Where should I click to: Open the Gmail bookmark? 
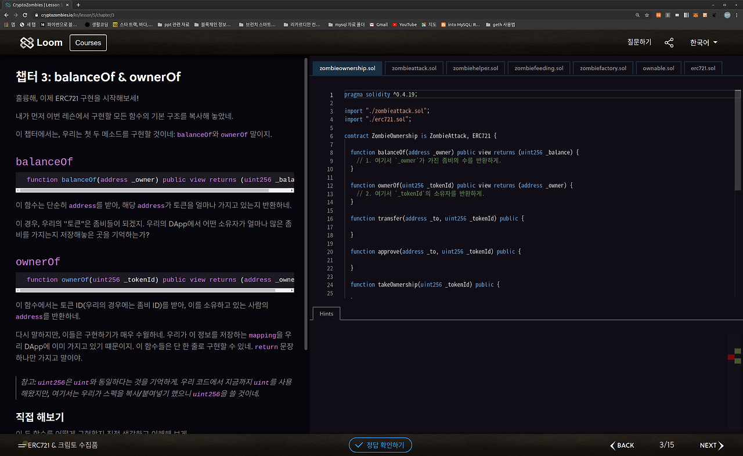[378, 24]
